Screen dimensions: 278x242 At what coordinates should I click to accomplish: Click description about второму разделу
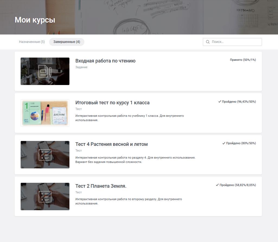(x=129, y=201)
